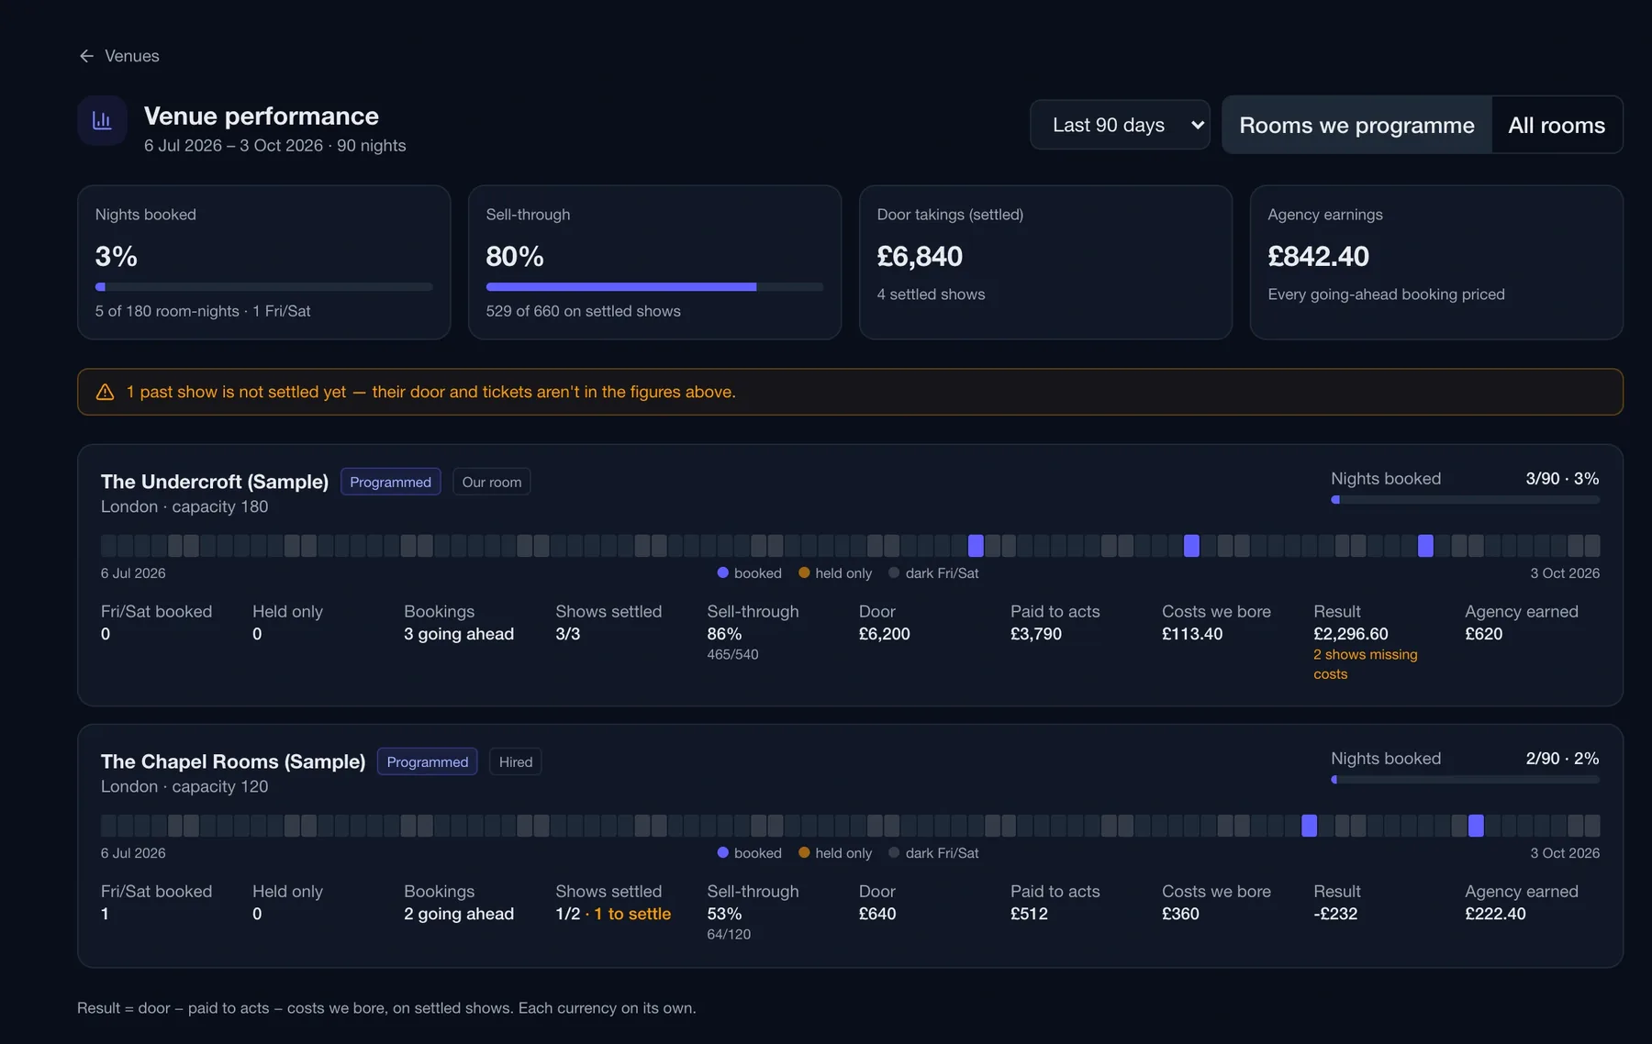Select the second booked night on The Undercroft timeline

[1191, 546]
